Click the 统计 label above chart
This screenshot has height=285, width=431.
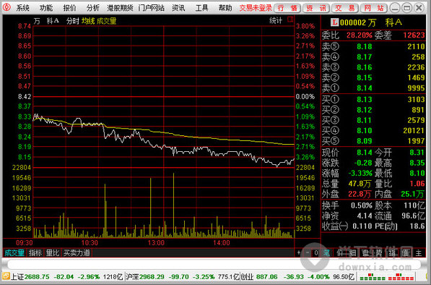coord(276,20)
